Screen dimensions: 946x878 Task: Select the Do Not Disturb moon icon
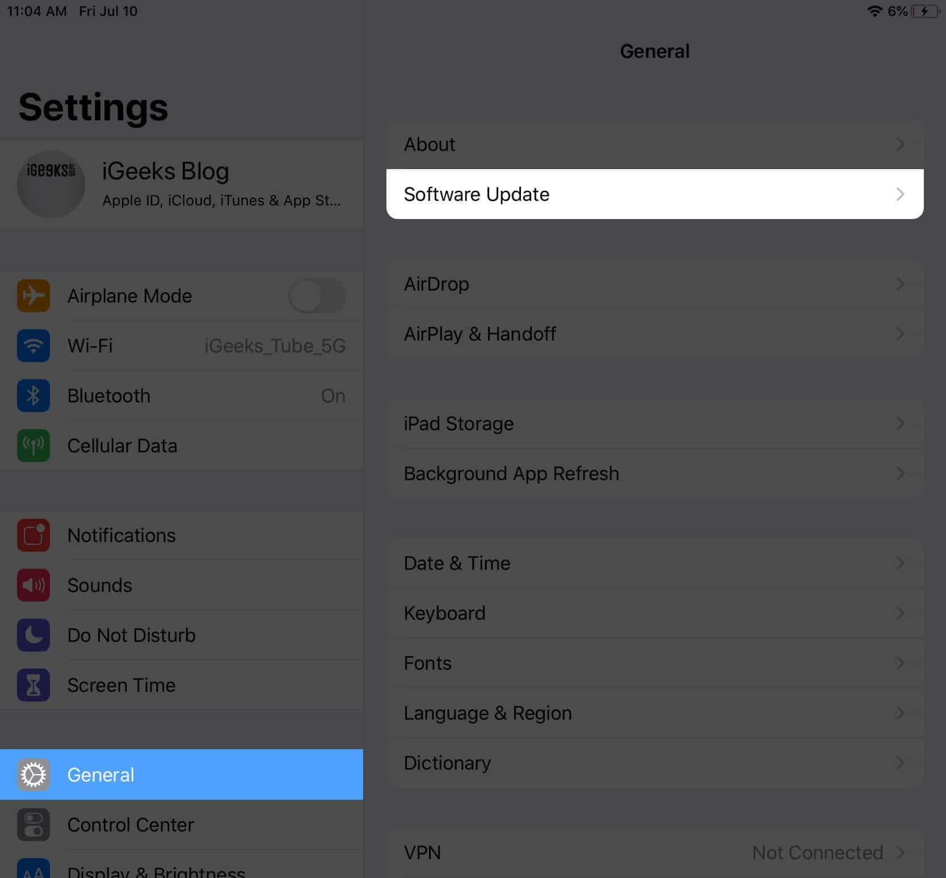point(33,635)
